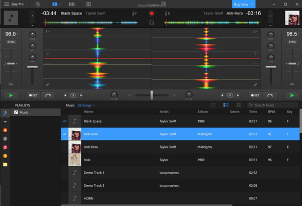Click the deck 1 pencil edit icon
302x206 pixels.
[47, 85]
